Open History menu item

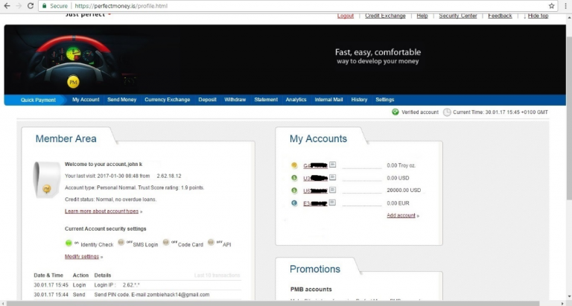pyautogui.click(x=359, y=100)
